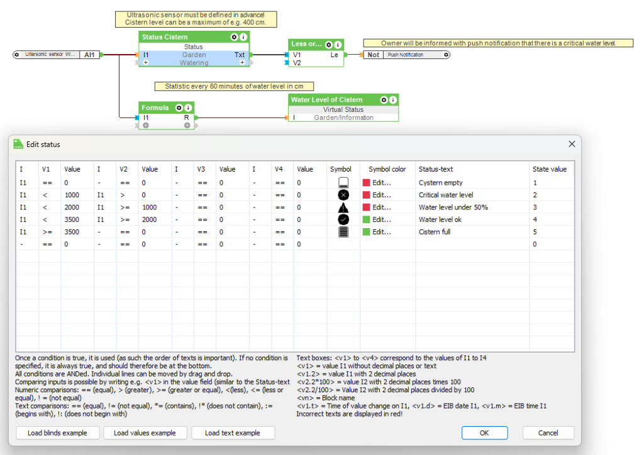Expand inputs with plus on Status Cistern block
Viewport: 644px width, 455px height.
(146, 63)
